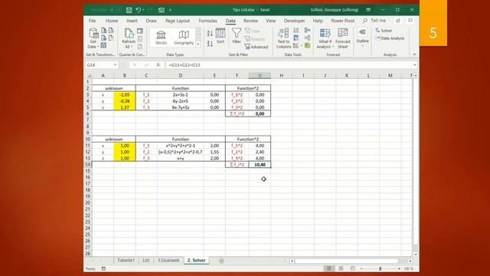Toggle the Filter funnel icon
Screen dimensions: 490x276
(237, 36)
